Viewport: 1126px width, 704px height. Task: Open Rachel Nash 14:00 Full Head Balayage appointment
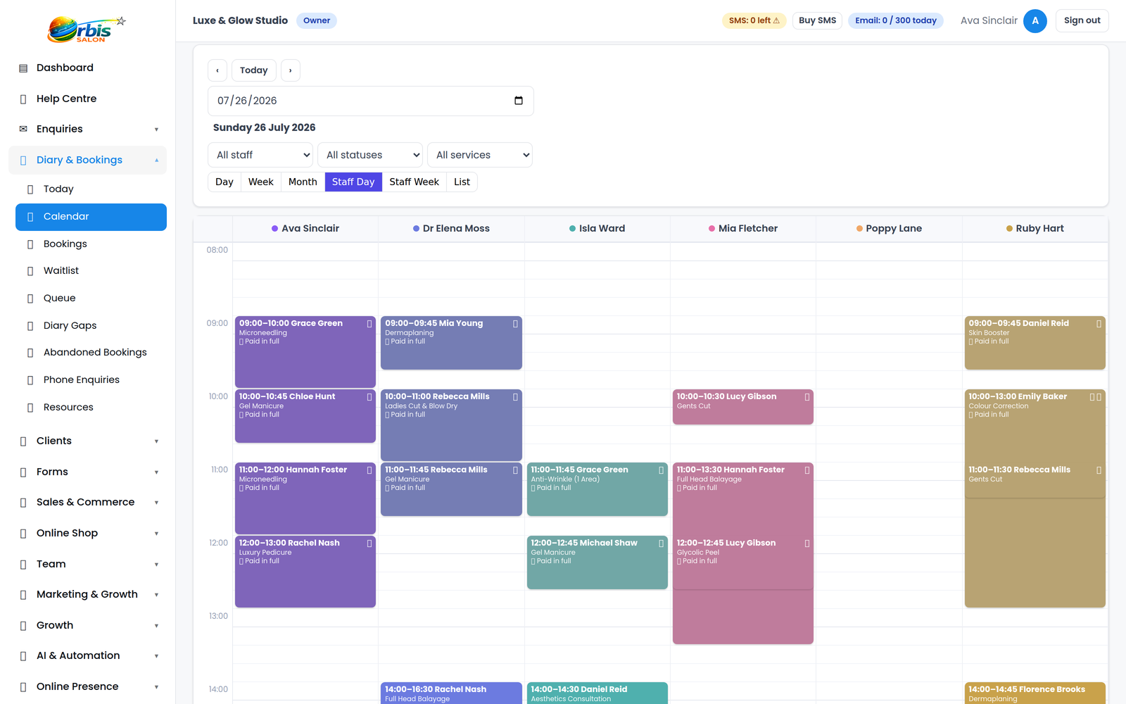[451, 693]
